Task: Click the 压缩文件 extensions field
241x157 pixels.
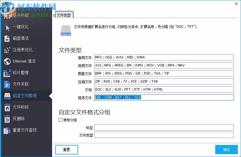Action: coord(164,82)
